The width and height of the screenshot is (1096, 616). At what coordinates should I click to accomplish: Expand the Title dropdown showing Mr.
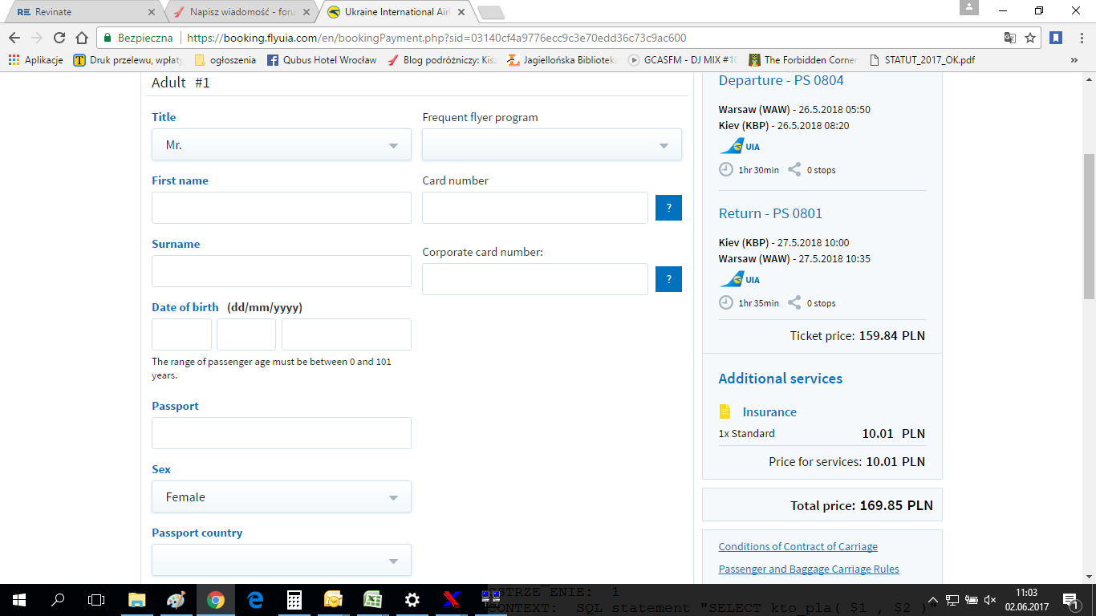click(x=282, y=145)
